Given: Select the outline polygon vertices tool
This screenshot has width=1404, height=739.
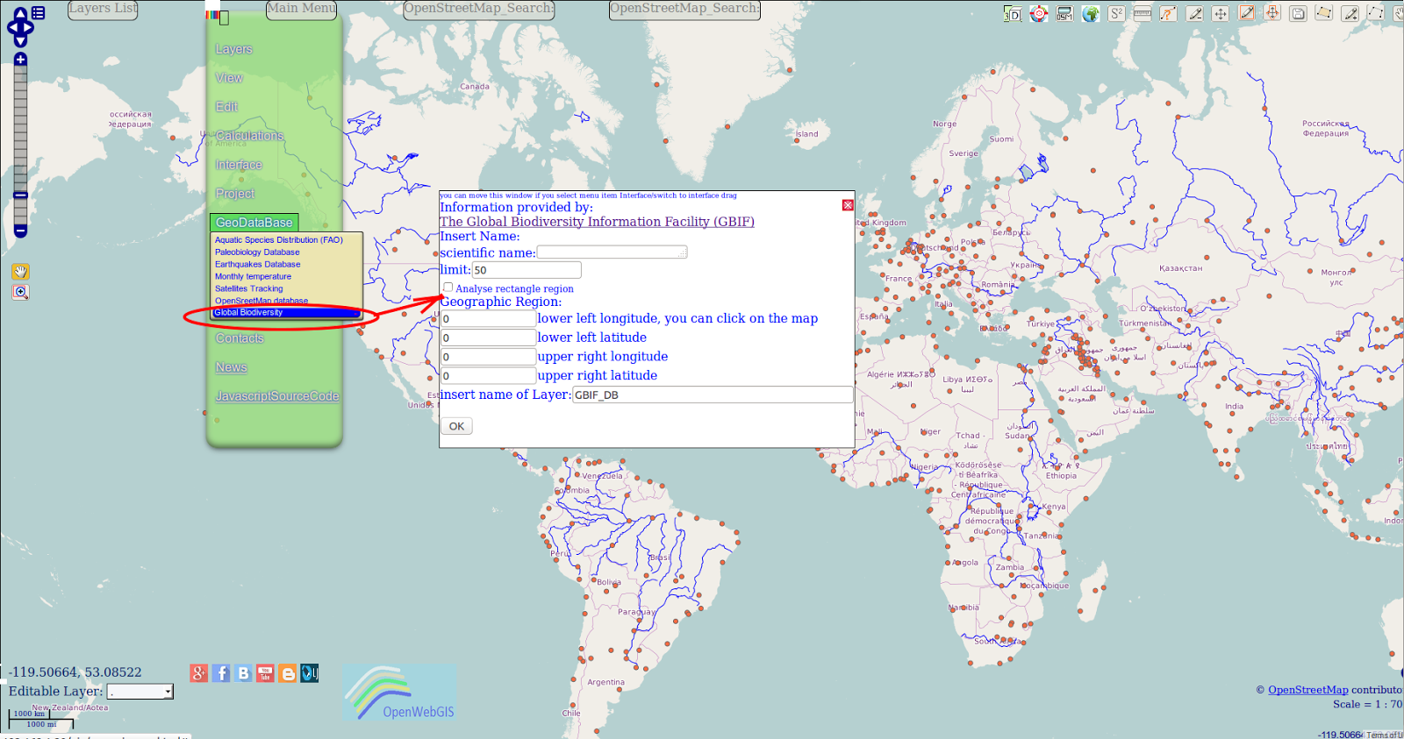Looking at the screenshot, I should click(1376, 13).
